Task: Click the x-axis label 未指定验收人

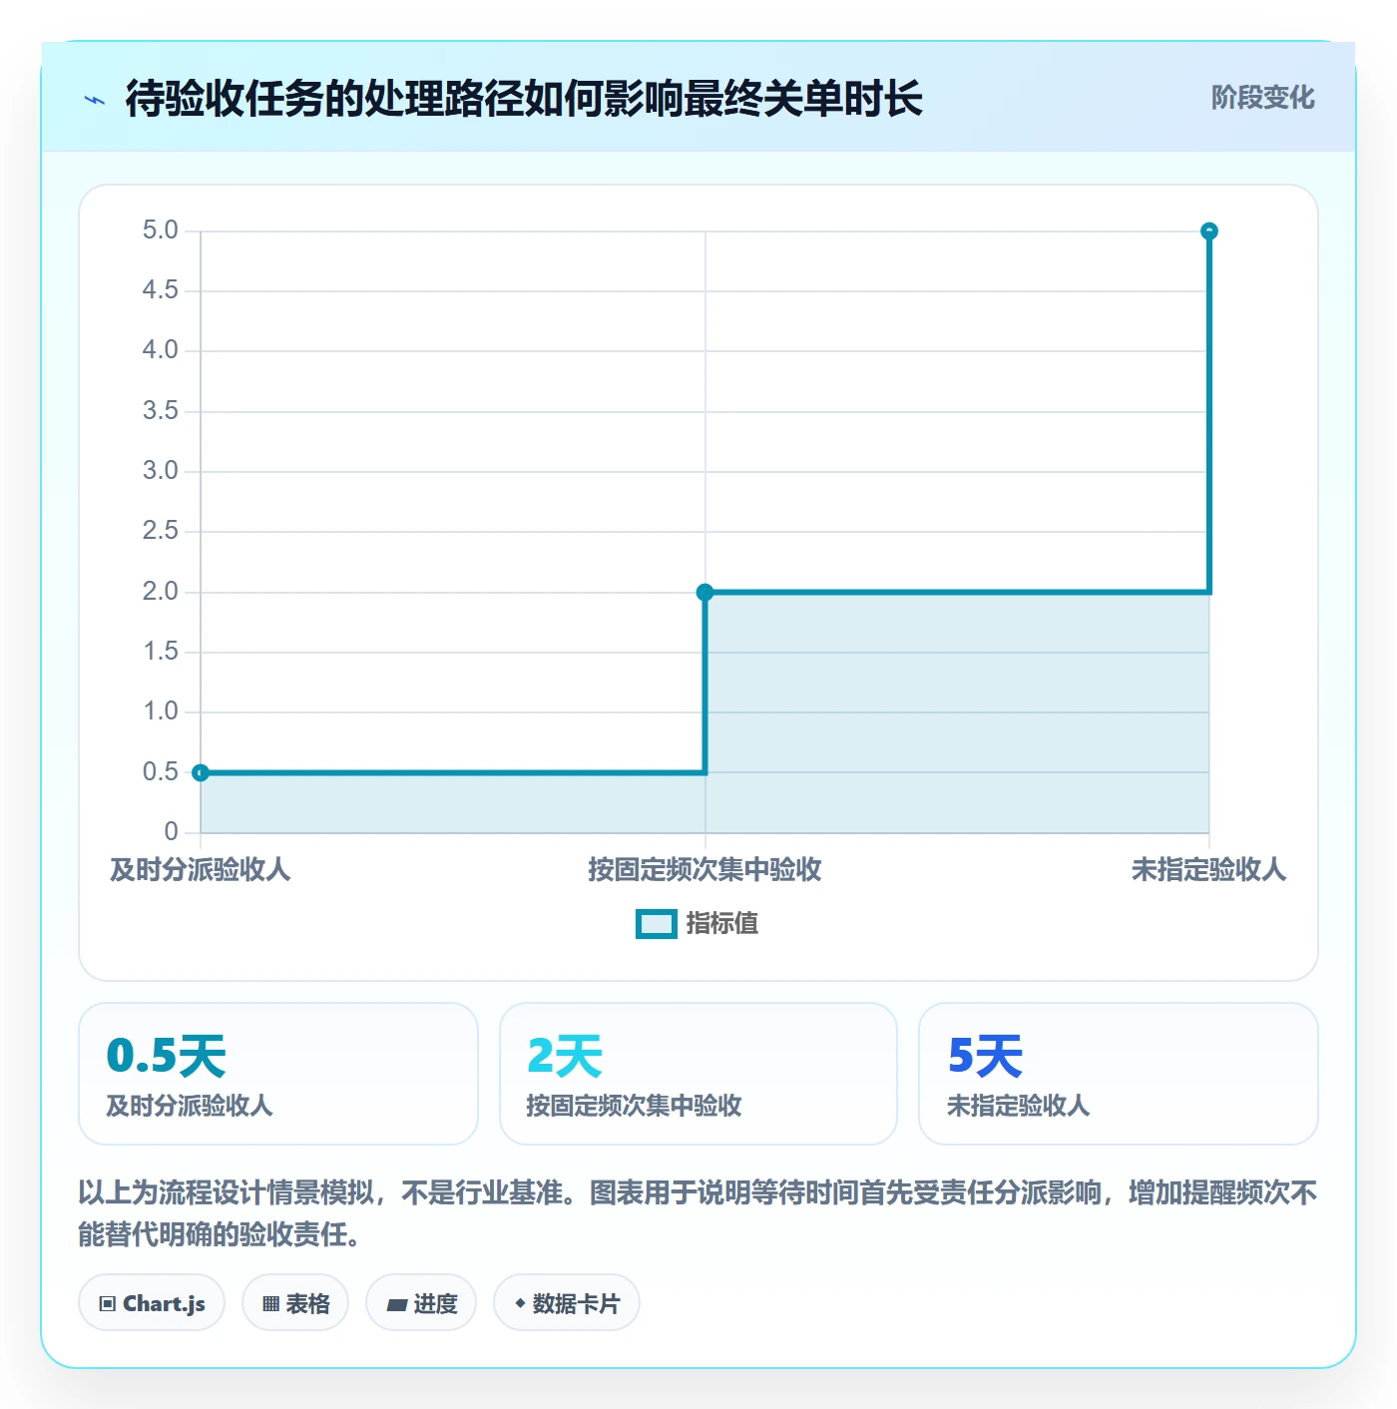Action: (1208, 870)
